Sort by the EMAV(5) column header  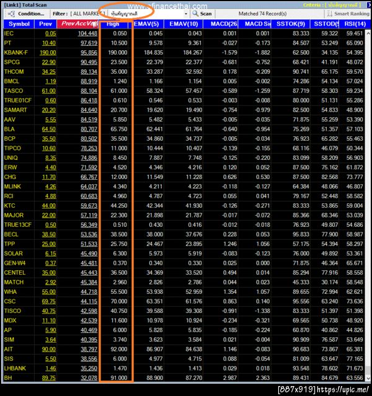coord(146,24)
